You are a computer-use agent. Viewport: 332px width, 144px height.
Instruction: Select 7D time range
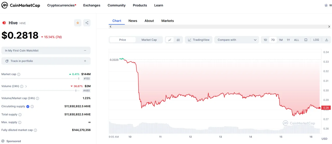pos(273,40)
